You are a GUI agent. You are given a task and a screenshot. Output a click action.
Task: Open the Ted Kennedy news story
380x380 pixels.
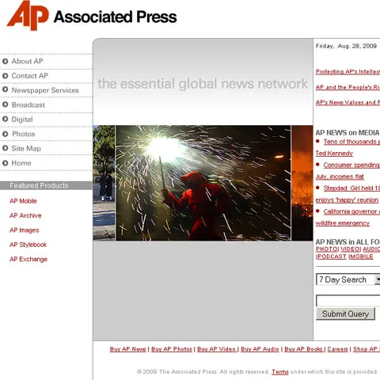click(348, 147)
